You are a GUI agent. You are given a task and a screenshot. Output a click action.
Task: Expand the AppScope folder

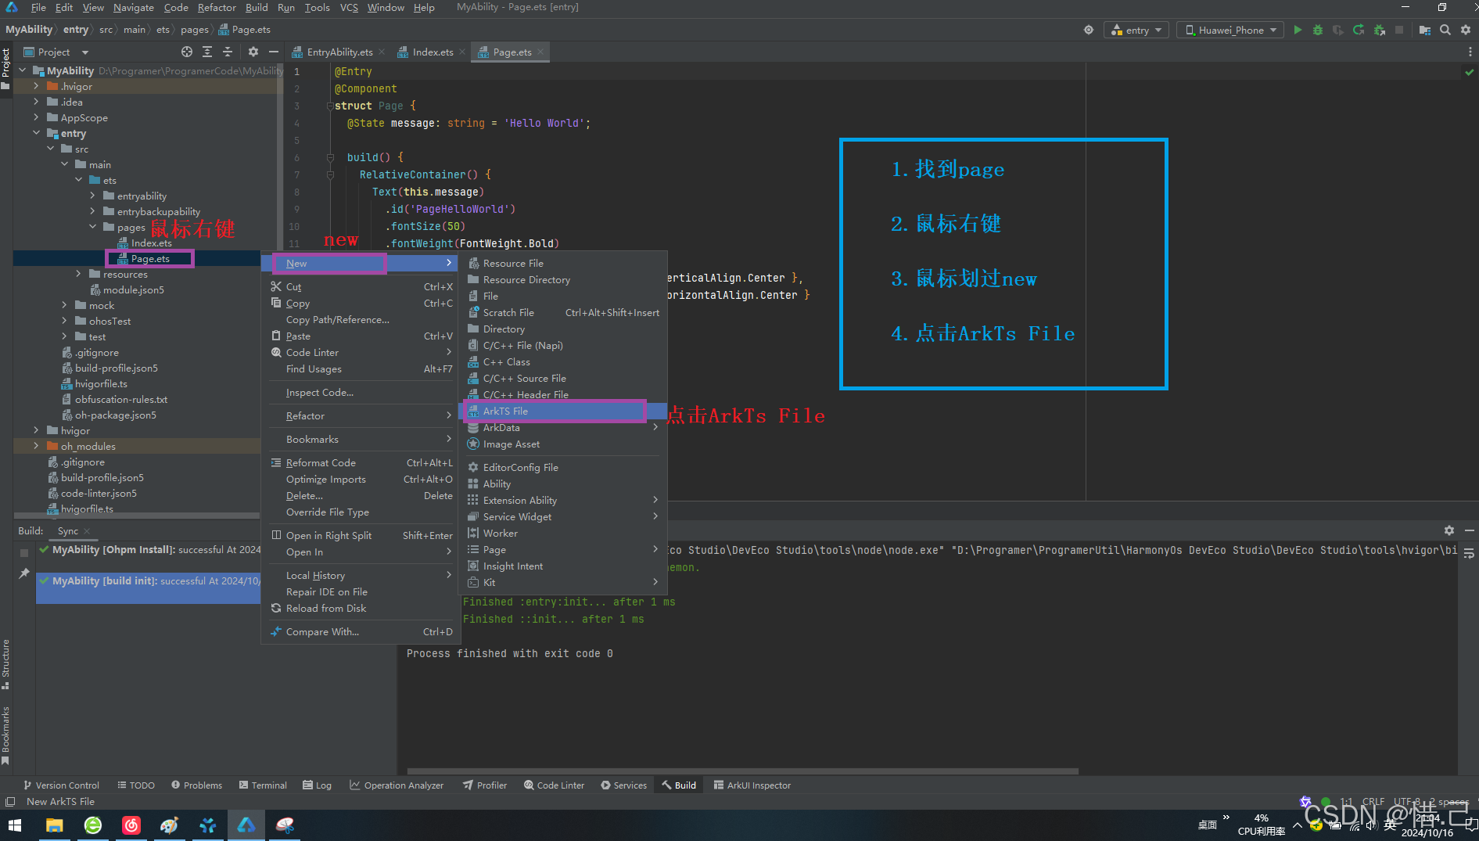click(x=36, y=117)
